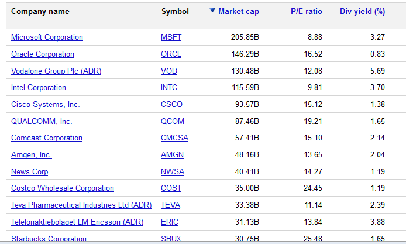The width and height of the screenshot is (406, 244).
Task: Select Amgen dividend yield 2.04
Action: (x=377, y=154)
